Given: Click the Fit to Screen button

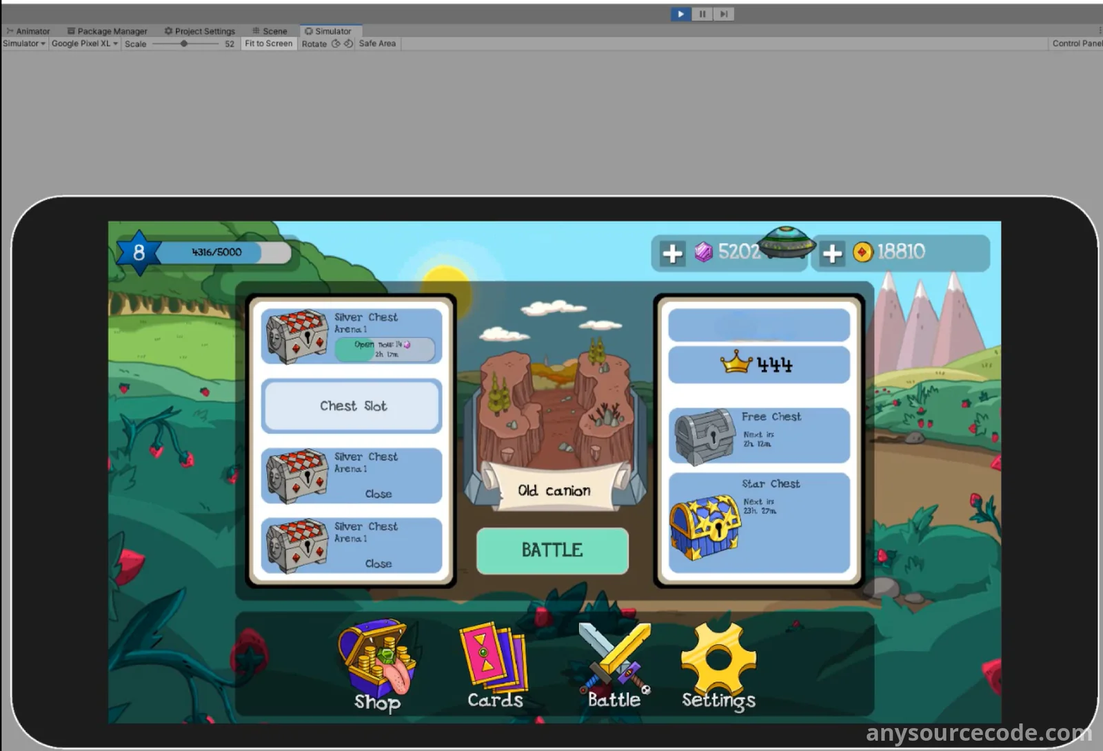Looking at the screenshot, I should 268,43.
